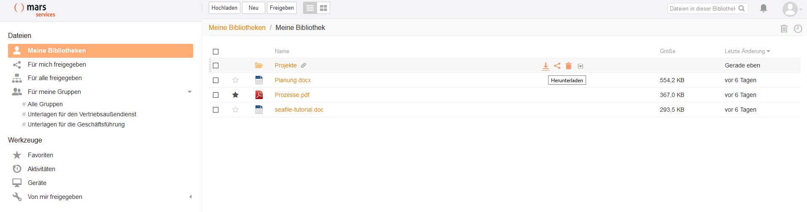The image size is (807, 212).
Task: Collapse the Für meine Gruppen section
Action: pyautogui.click(x=189, y=92)
